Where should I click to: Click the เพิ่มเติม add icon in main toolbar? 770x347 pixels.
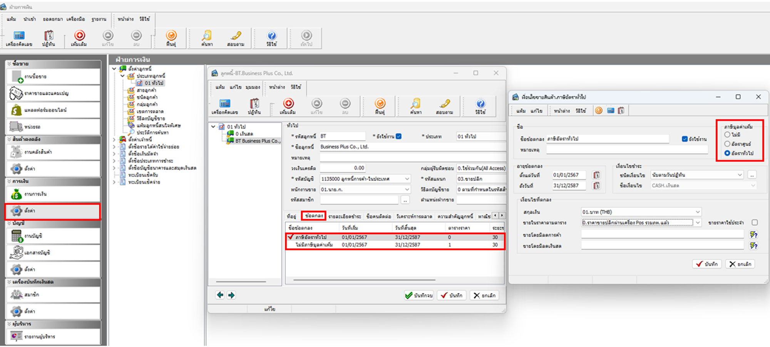[79, 38]
